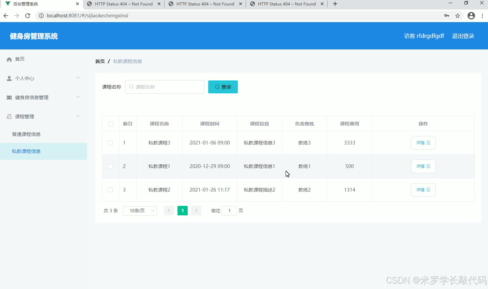Click the browser address bar URL

[x=87, y=16]
